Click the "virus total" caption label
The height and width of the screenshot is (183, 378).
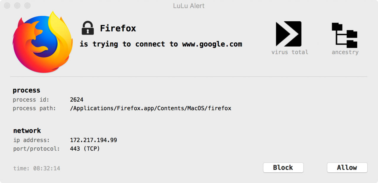pyautogui.click(x=290, y=52)
